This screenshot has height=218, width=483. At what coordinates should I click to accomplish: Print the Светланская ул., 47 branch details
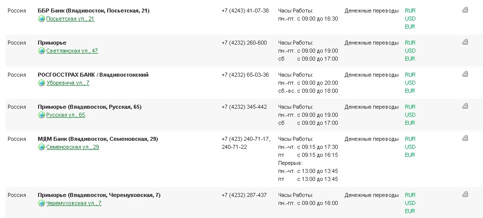465,42
